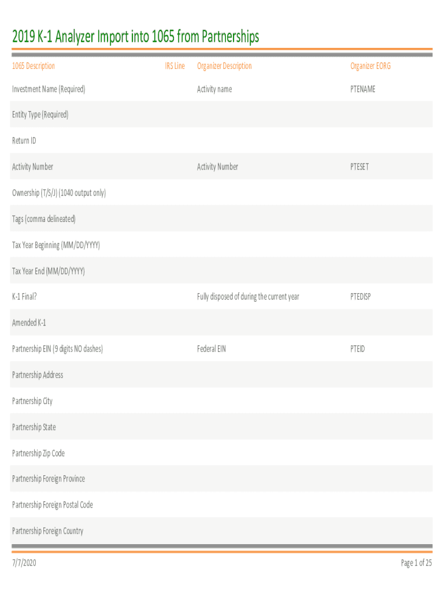Click the 'Tags (comma delineated)' row

44,219
